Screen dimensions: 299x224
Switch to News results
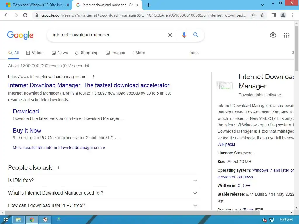[60, 53]
